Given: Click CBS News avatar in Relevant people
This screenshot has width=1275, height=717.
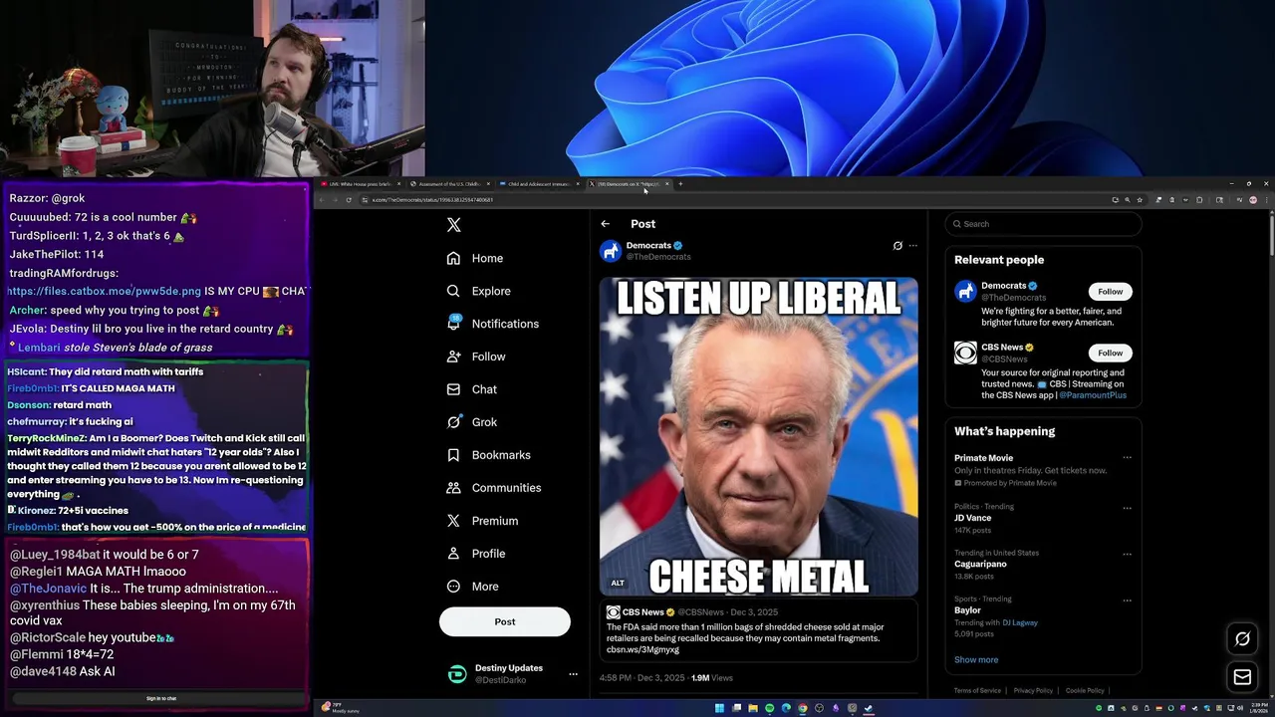Looking at the screenshot, I should click(965, 353).
